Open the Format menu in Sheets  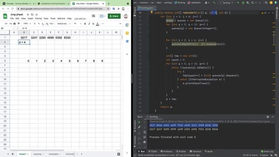click(38, 18)
